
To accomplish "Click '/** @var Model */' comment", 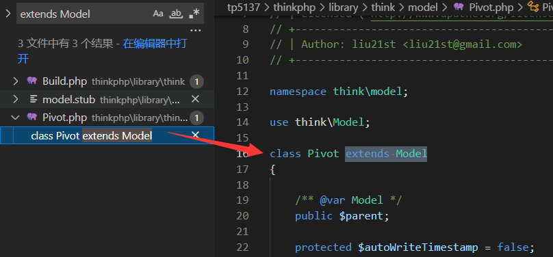I will 348,200.
